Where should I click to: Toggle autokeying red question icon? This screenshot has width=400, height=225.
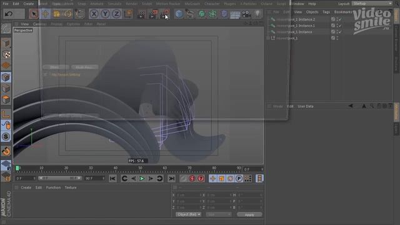click(x=201, y=179)
